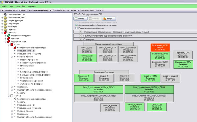Viewport: 197px width, 122px height.
Task: Open Контроль распред.фидеров item
Action: [x=34, y=72]
